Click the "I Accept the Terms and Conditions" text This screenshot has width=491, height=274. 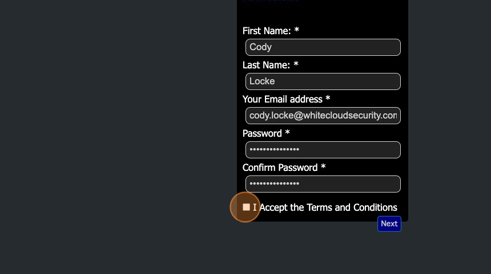pyautogui.click(x=325, y=207)
